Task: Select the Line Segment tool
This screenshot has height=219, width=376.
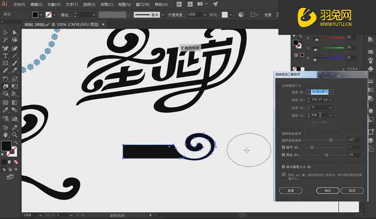Action: [15, 55]
